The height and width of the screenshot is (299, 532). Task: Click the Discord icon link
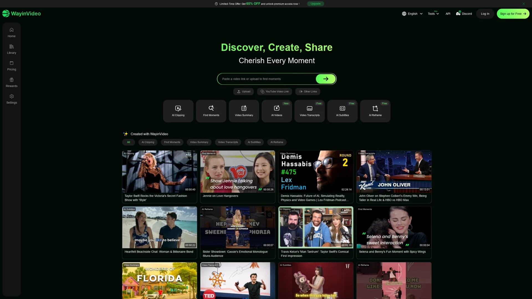pos(458,14)
